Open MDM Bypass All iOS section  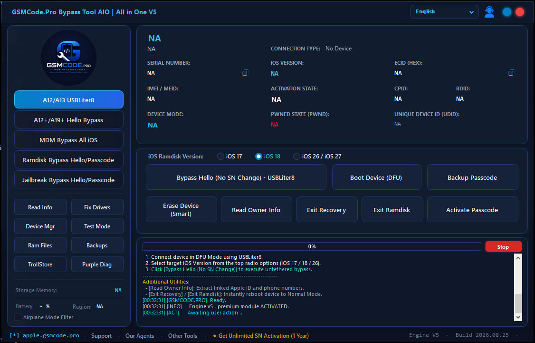[x=68, y=140]
